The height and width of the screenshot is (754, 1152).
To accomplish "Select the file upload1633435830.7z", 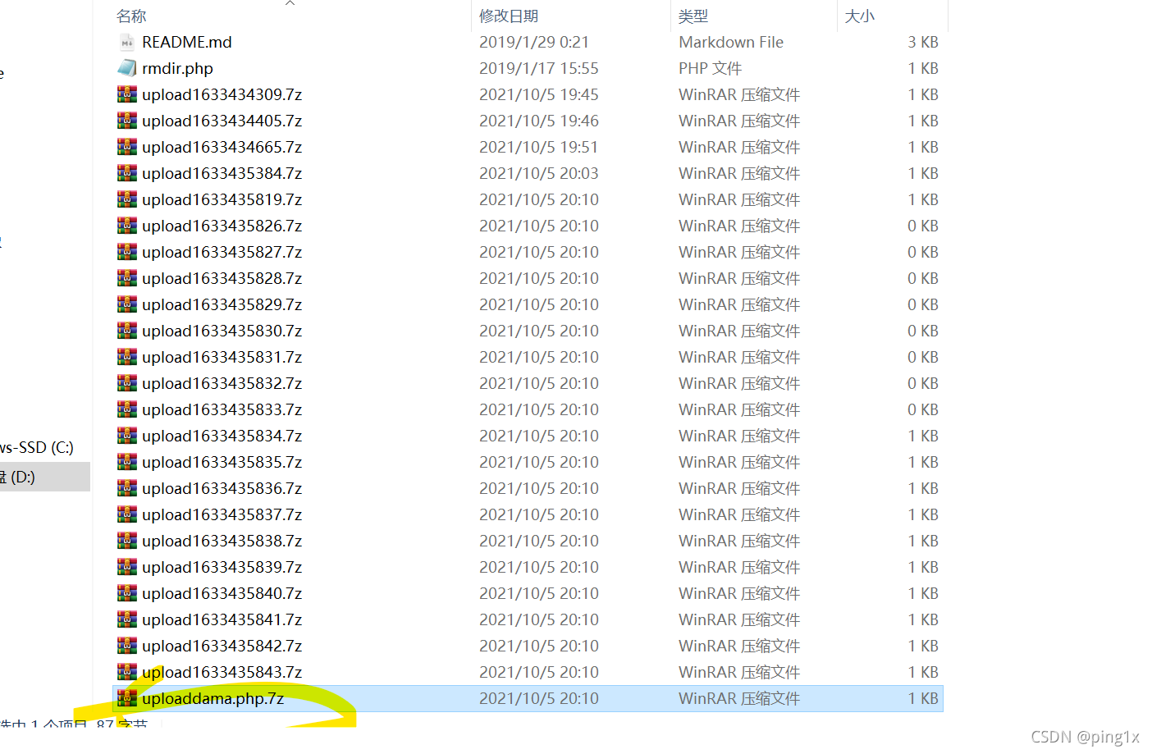I will pos(222,331).
